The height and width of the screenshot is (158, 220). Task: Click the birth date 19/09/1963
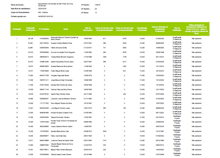(87, 39)
